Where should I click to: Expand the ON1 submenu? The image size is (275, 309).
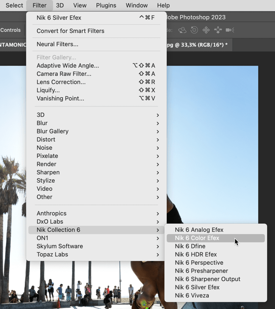[x=96, y=238]
